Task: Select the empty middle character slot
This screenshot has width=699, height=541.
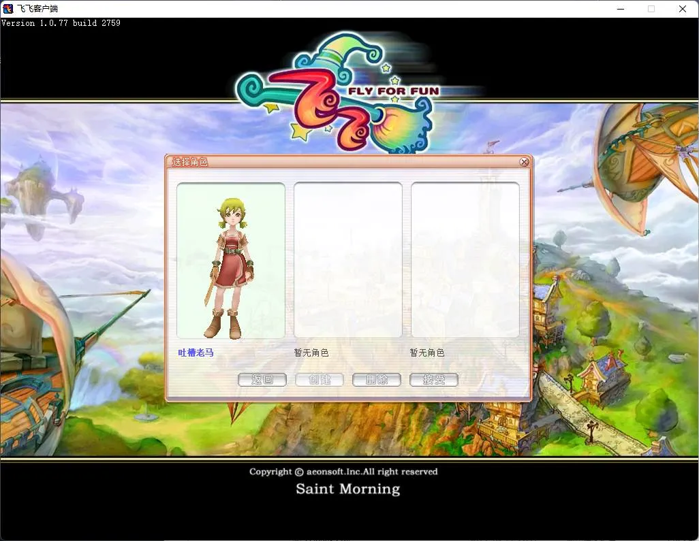Action: point(347,261)
